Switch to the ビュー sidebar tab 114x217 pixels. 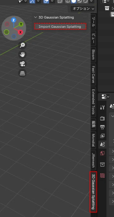pos(93,38)
